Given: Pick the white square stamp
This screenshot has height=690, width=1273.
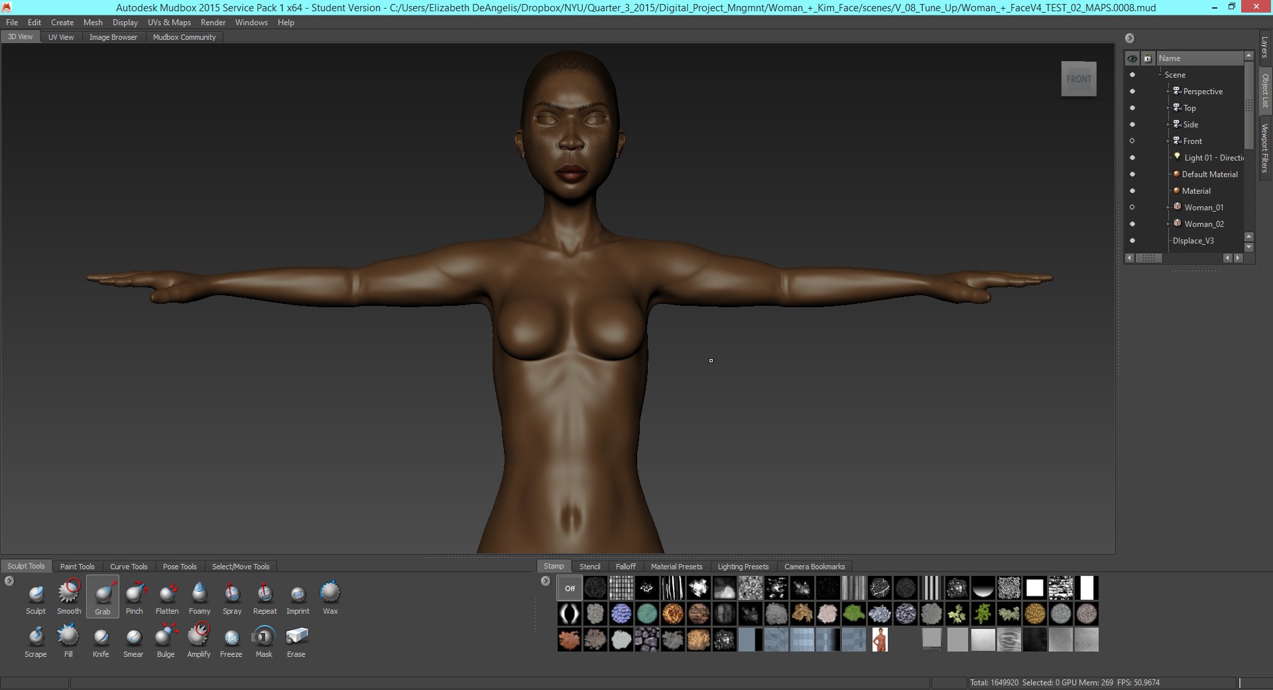Looking at the screenshot, I should [x=1034, y=588].
